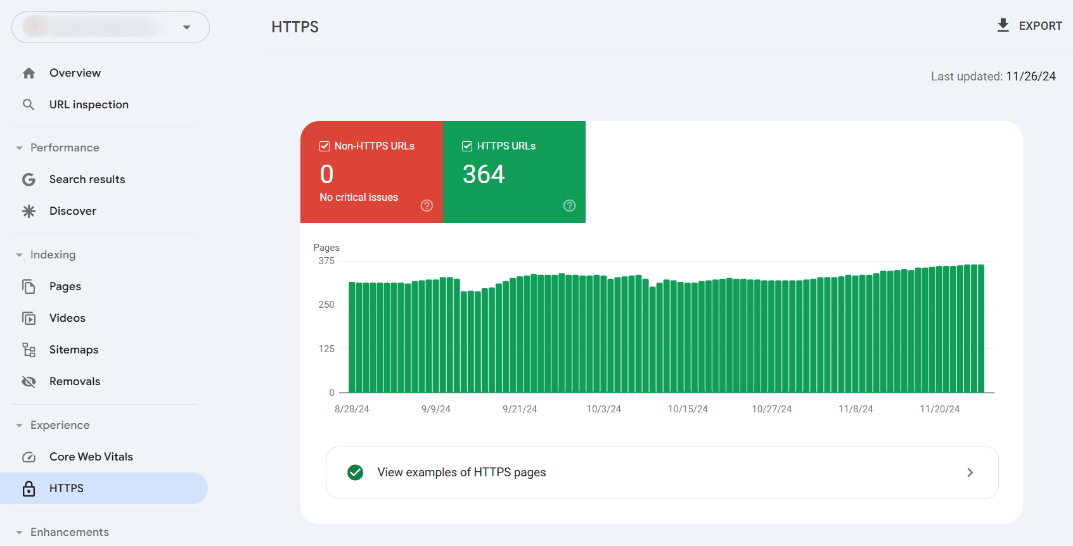Click the HTTPS padlock icon
Viewport: 1073px width, 546px height.
tap(29, 488)
